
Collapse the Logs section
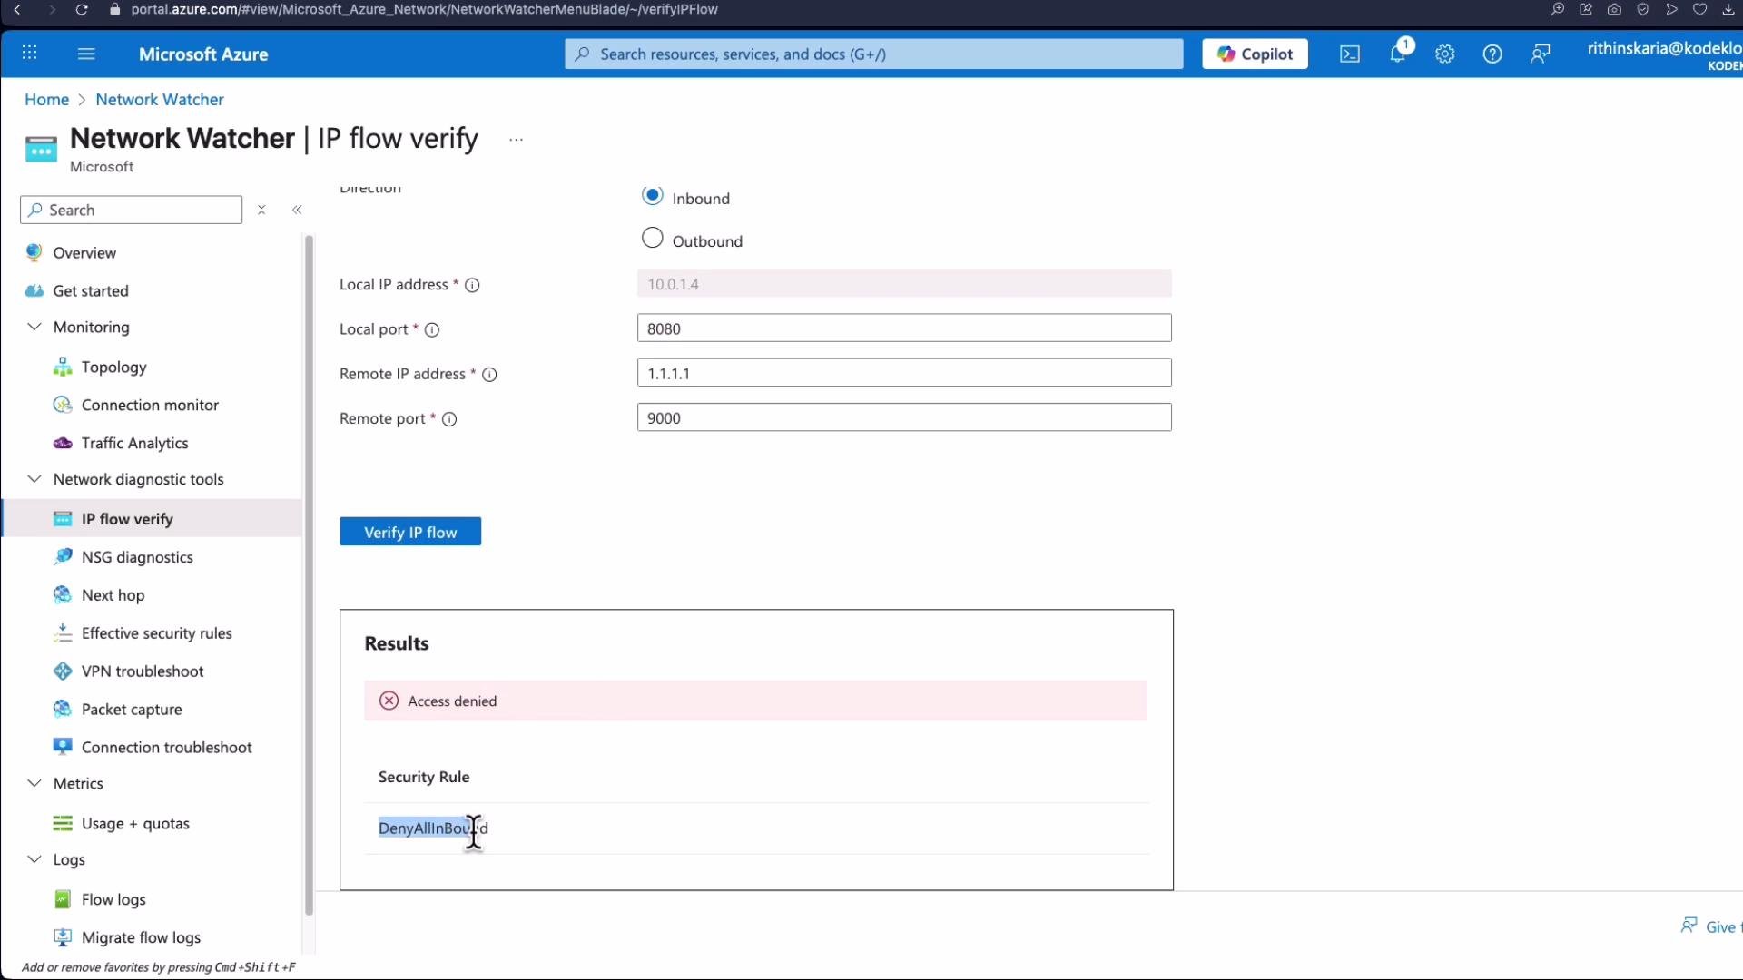[34, 859]
